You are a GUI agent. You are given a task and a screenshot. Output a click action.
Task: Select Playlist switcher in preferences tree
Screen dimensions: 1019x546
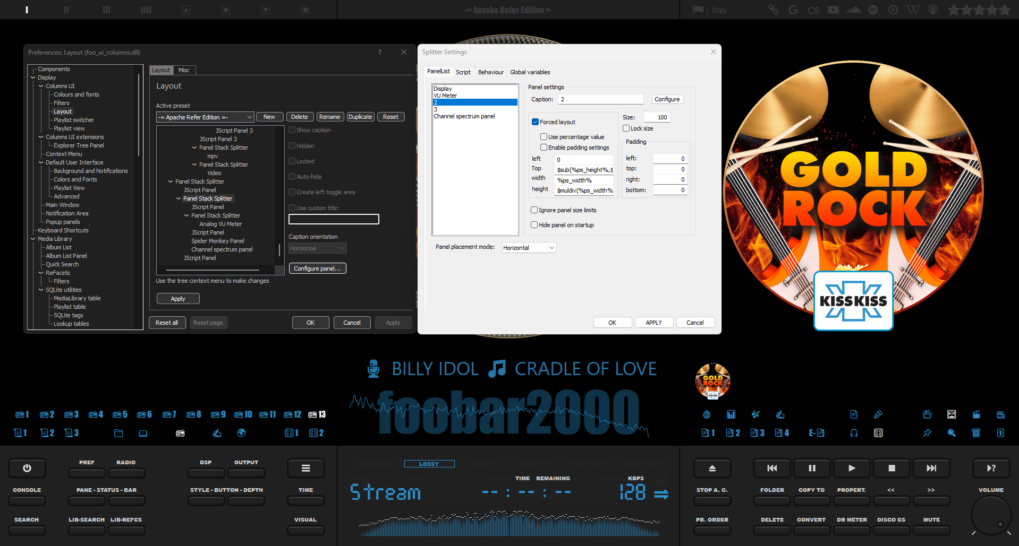(73, 120)
